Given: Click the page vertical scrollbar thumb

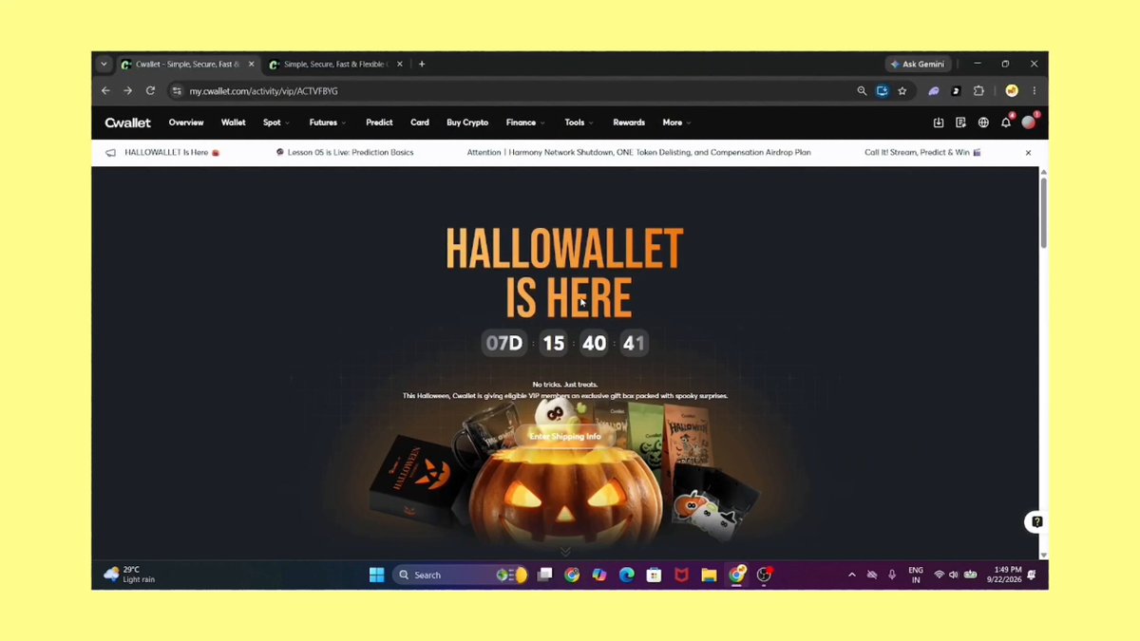Looking at the screenshot, I should (x=1043, y=212).
